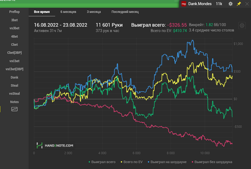The height and width of the screenshot is (169, 251).
Task: Click the $1,000 y-axis label
Action: pos(238,44)
